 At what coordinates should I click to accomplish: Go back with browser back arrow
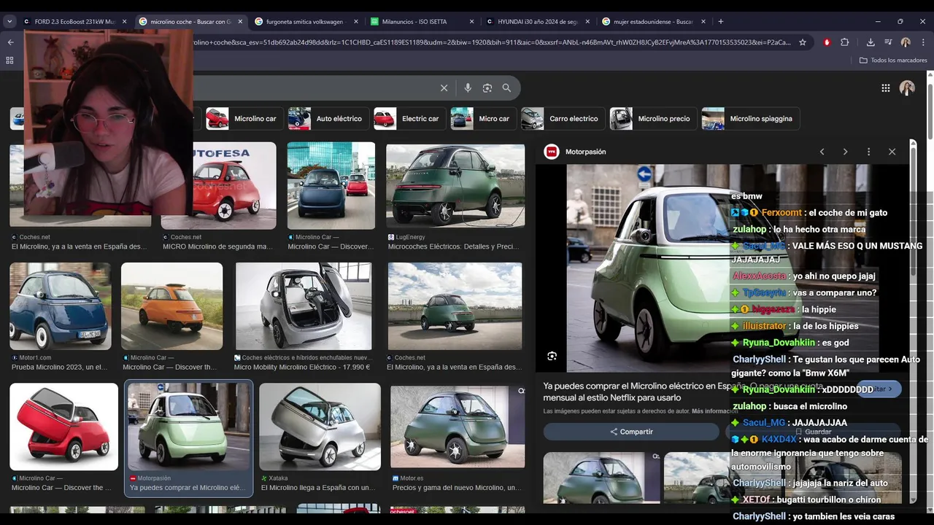[10, 42]
